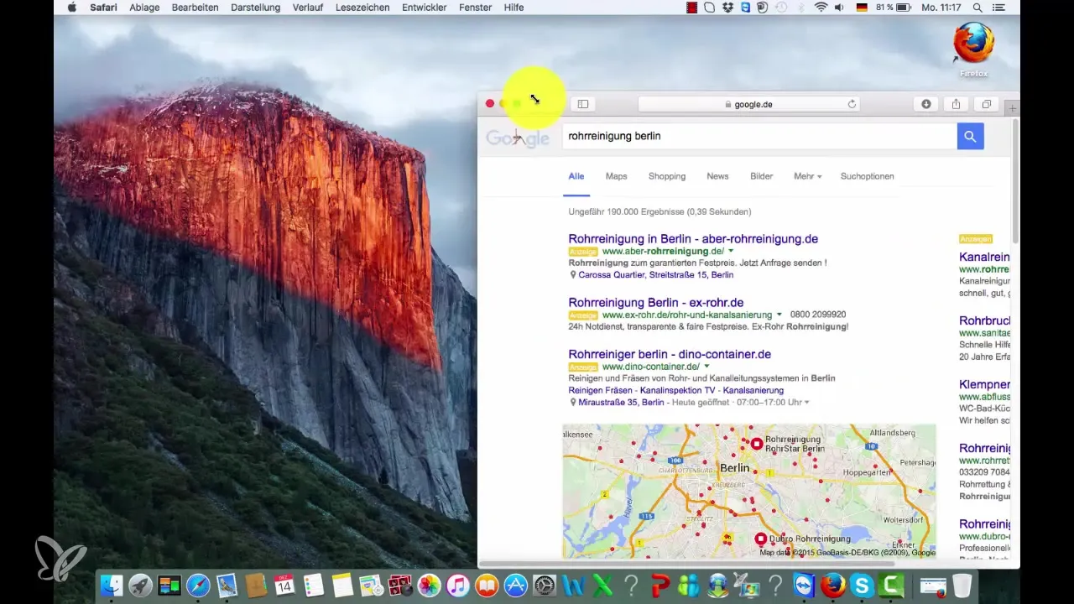The width and height of the screenshot is (1074, 604).
Task: Open Carossa Quartier, Streitstraße 15 address
Action: click(656, 274)
